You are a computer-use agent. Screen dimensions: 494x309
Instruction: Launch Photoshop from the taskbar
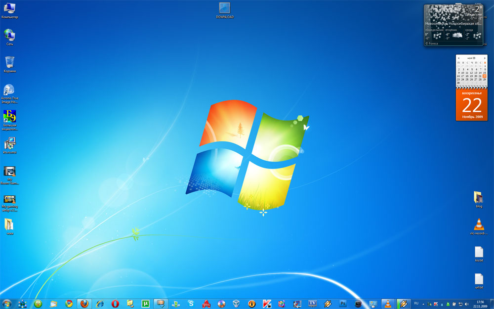point(342,304)
